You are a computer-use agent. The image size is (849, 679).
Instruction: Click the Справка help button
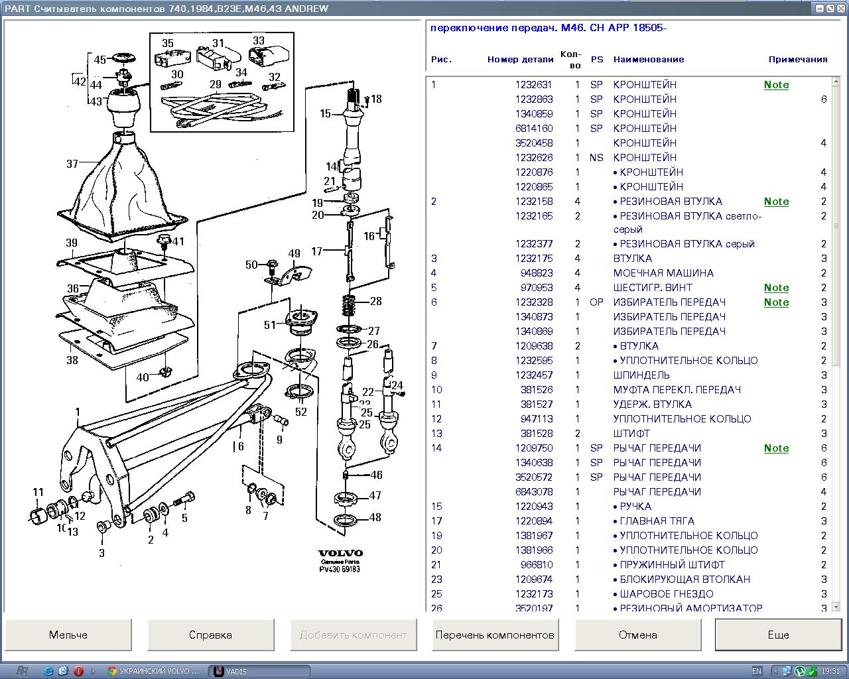210,635
